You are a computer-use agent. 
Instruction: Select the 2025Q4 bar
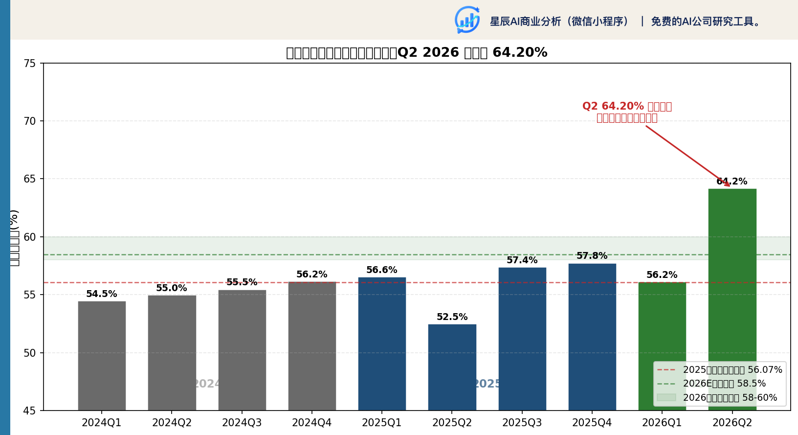pyautogui.click(x=592, y=337)
